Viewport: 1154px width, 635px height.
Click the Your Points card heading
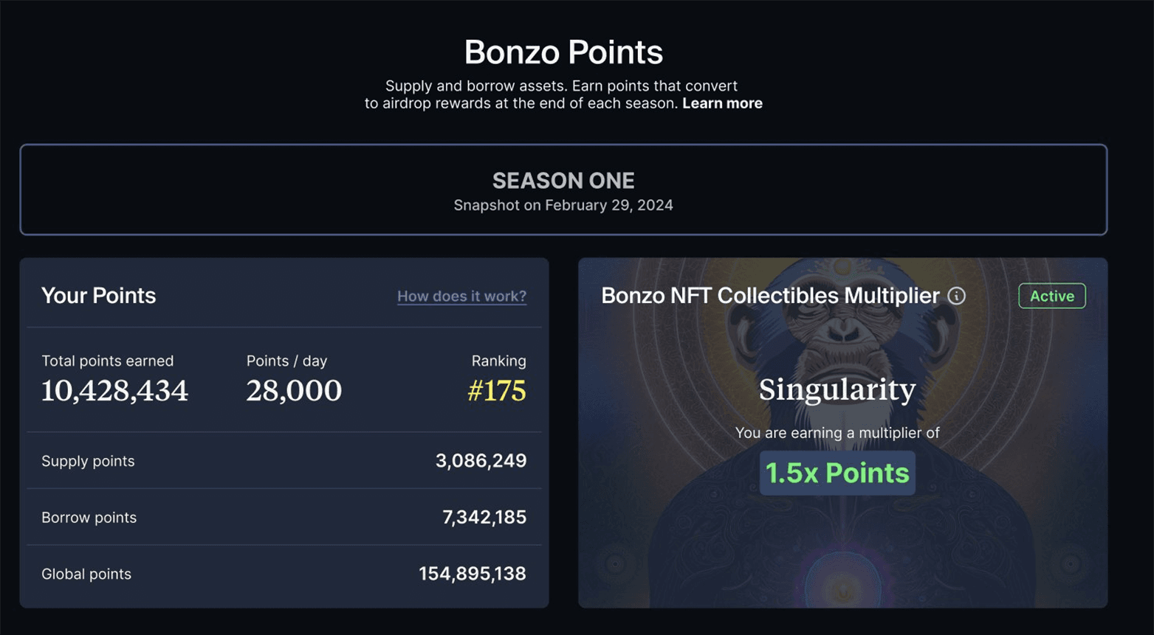tap(98, 296)
